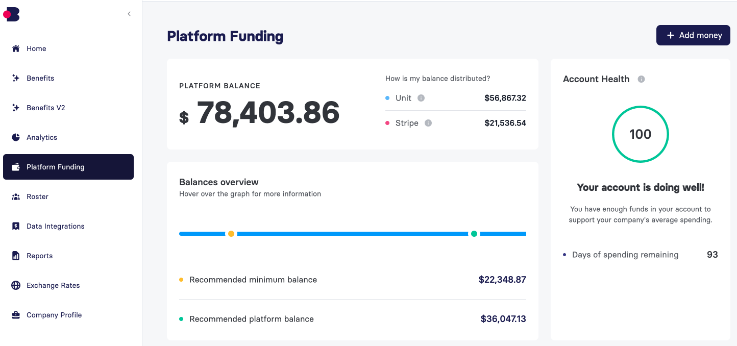Go to Company Profile

tap(68, 315)
